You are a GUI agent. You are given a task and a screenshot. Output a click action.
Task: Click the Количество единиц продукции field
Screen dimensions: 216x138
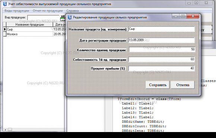coord(162,49)
